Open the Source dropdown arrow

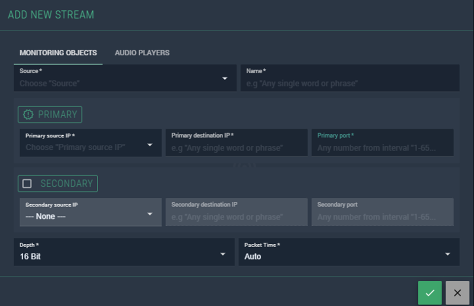point(225,79)
